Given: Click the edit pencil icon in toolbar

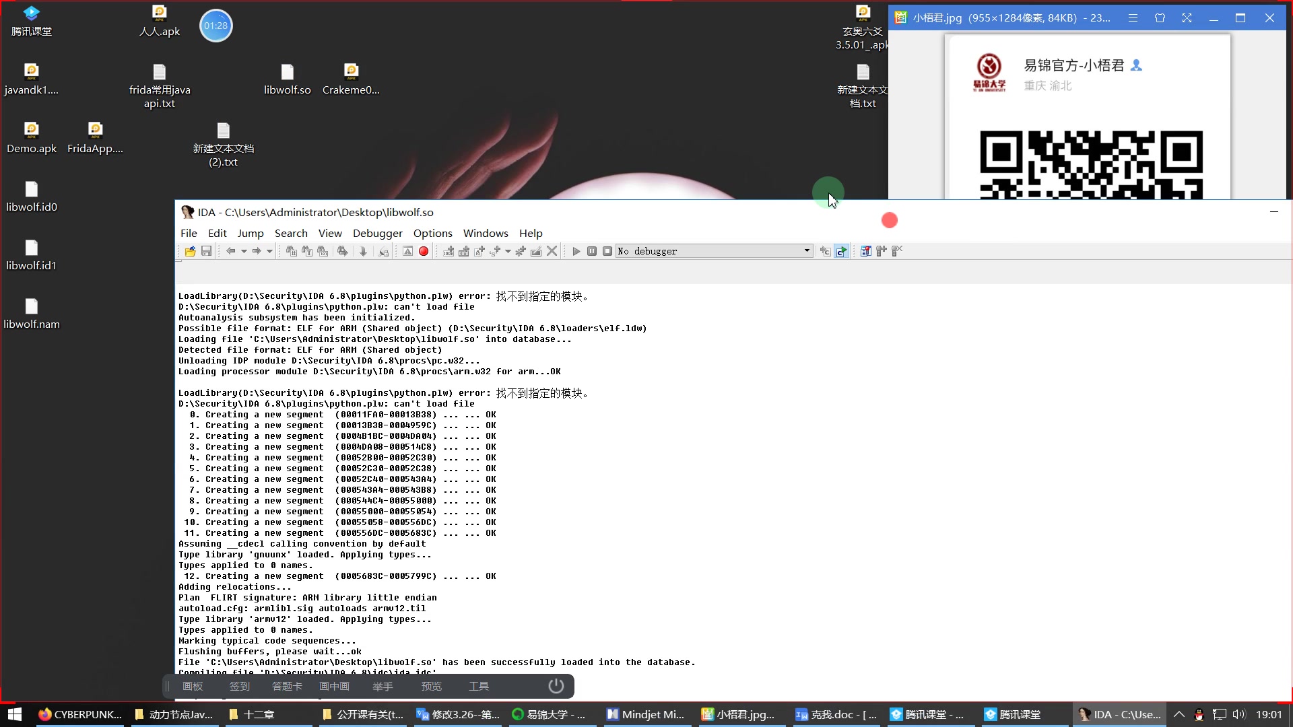Looking at the screenshot, I should (536, 251).
